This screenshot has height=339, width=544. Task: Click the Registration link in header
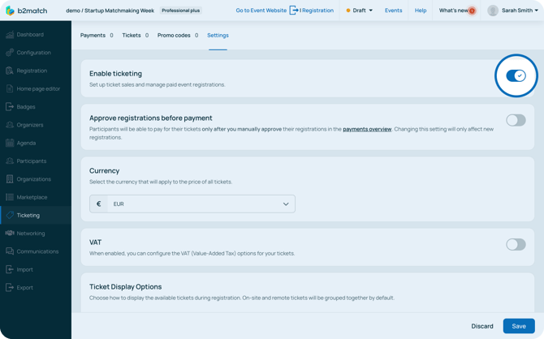(317, 11)
